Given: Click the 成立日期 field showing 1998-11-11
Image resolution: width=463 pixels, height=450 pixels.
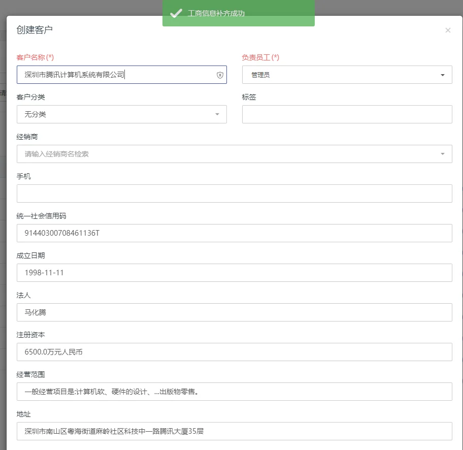Looking at the screenshot, I should (x=235, y=273).
